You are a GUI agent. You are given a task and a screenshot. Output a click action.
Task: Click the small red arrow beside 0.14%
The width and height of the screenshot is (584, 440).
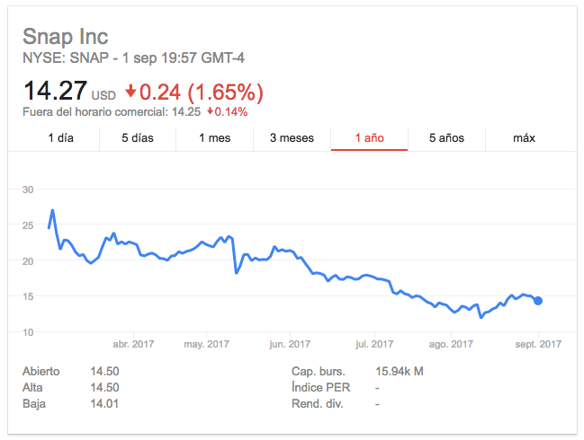click(x=210, y=112)
